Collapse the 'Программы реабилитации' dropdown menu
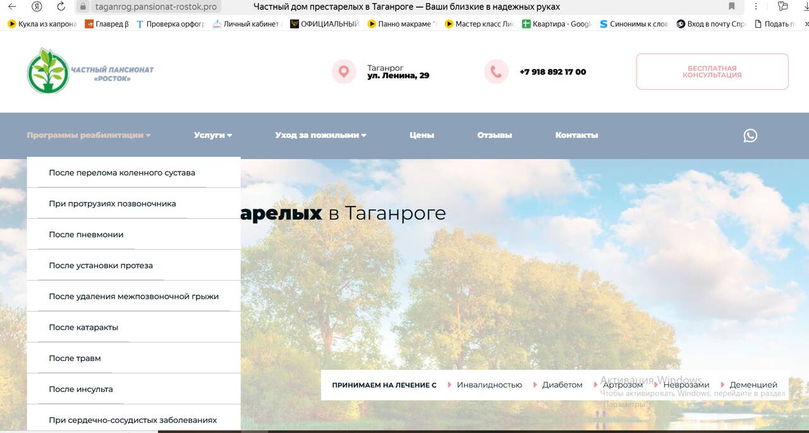Viewport: 809px width, 433px height. point(88,135)
